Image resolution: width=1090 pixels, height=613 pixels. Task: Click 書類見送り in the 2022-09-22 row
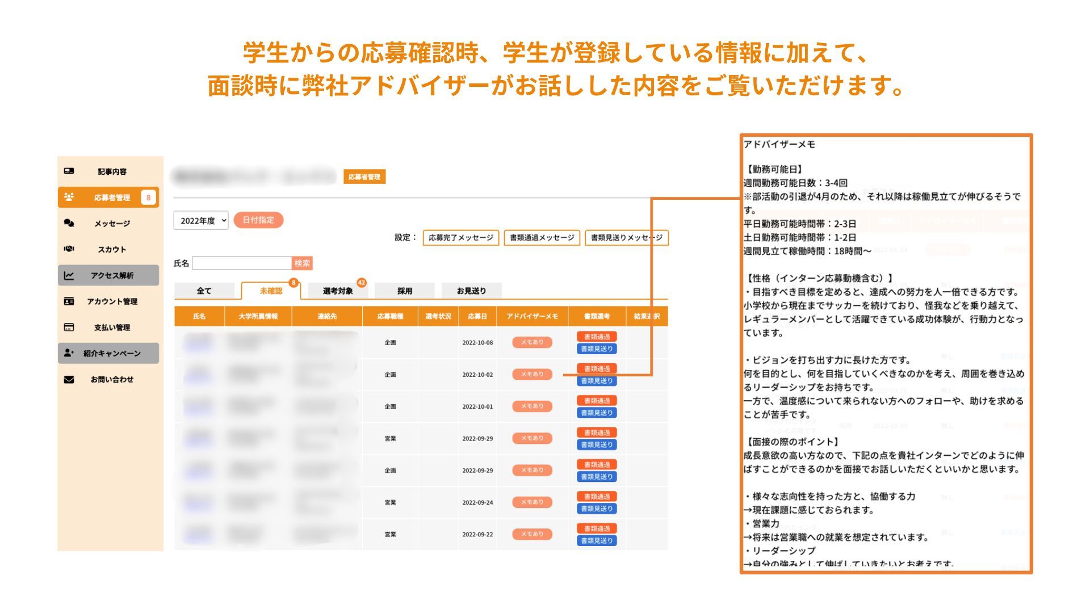[x=597, y=540]
